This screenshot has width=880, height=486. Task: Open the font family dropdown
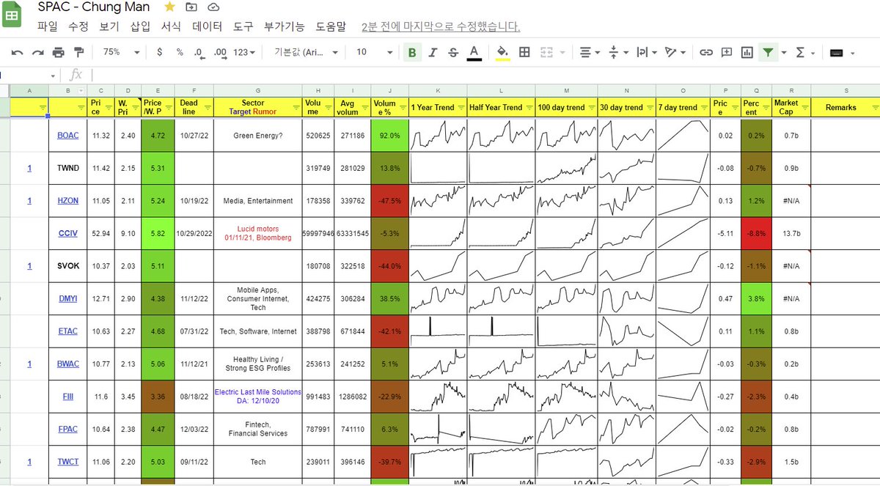[307, 53]
